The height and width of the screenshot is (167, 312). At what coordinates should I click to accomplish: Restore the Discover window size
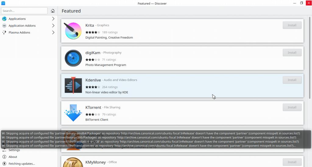click(x=302, y=3)
